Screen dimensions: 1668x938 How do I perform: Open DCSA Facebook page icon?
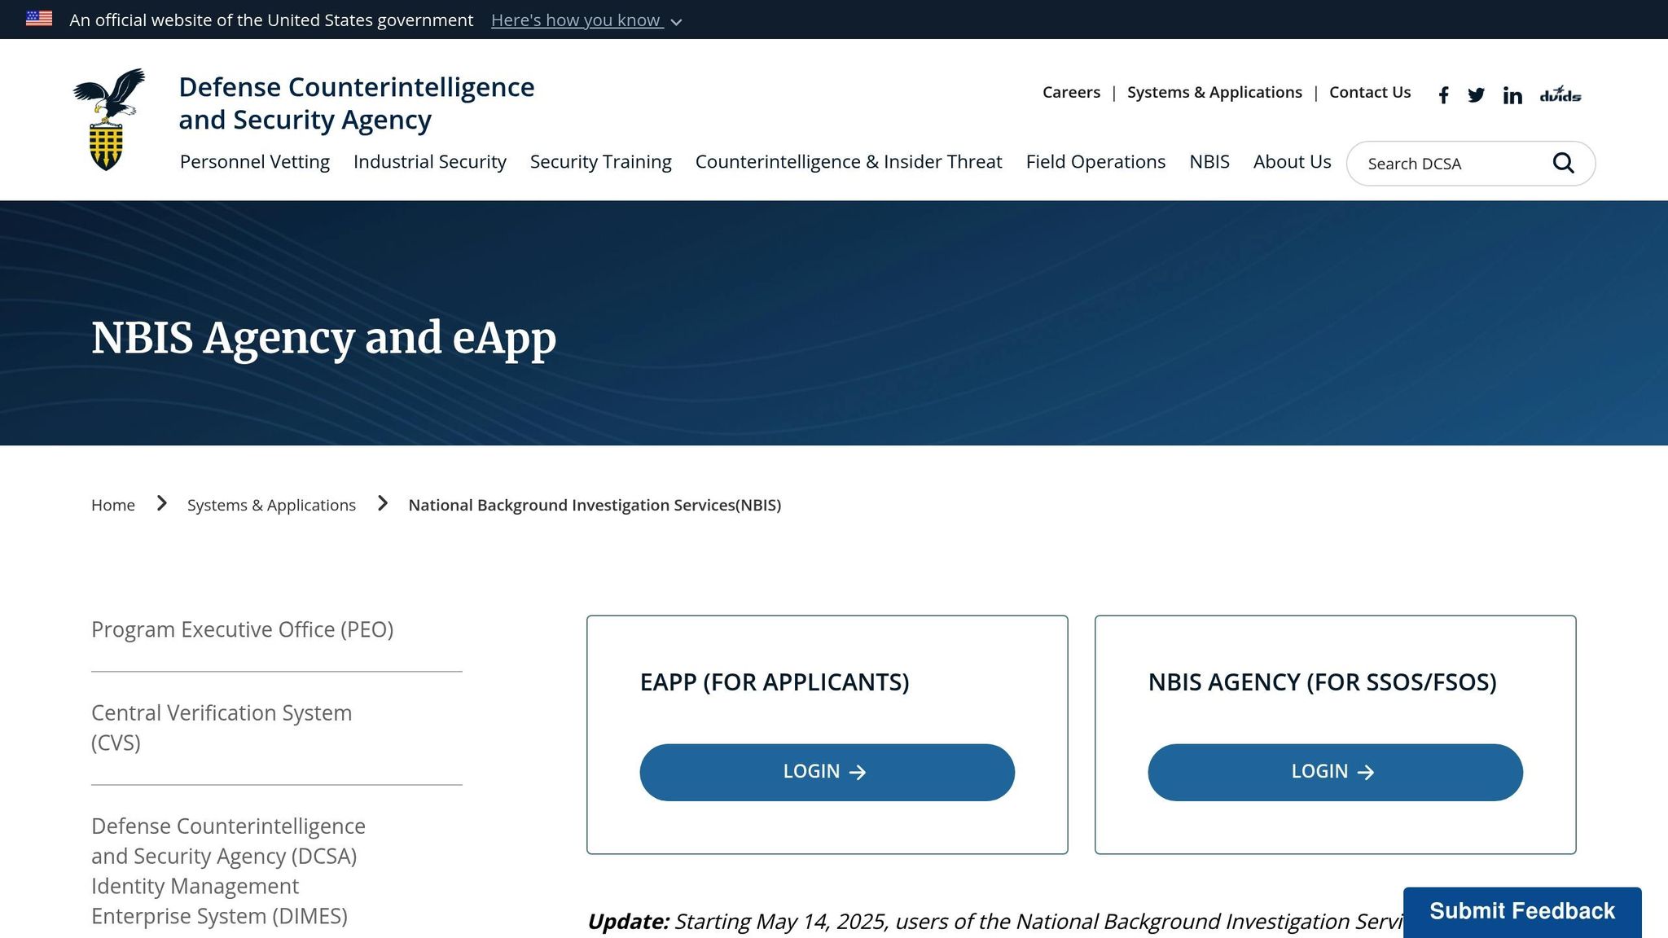pos(1443,95)
